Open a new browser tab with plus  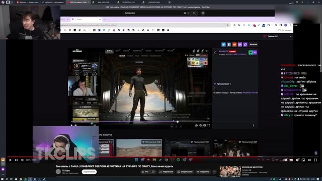[x=170, y=2]
